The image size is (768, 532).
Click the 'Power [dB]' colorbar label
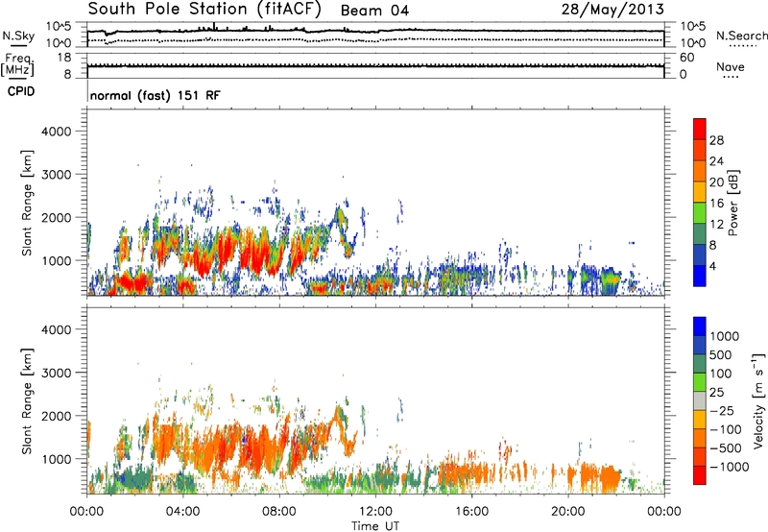click(x=732, y=203)
